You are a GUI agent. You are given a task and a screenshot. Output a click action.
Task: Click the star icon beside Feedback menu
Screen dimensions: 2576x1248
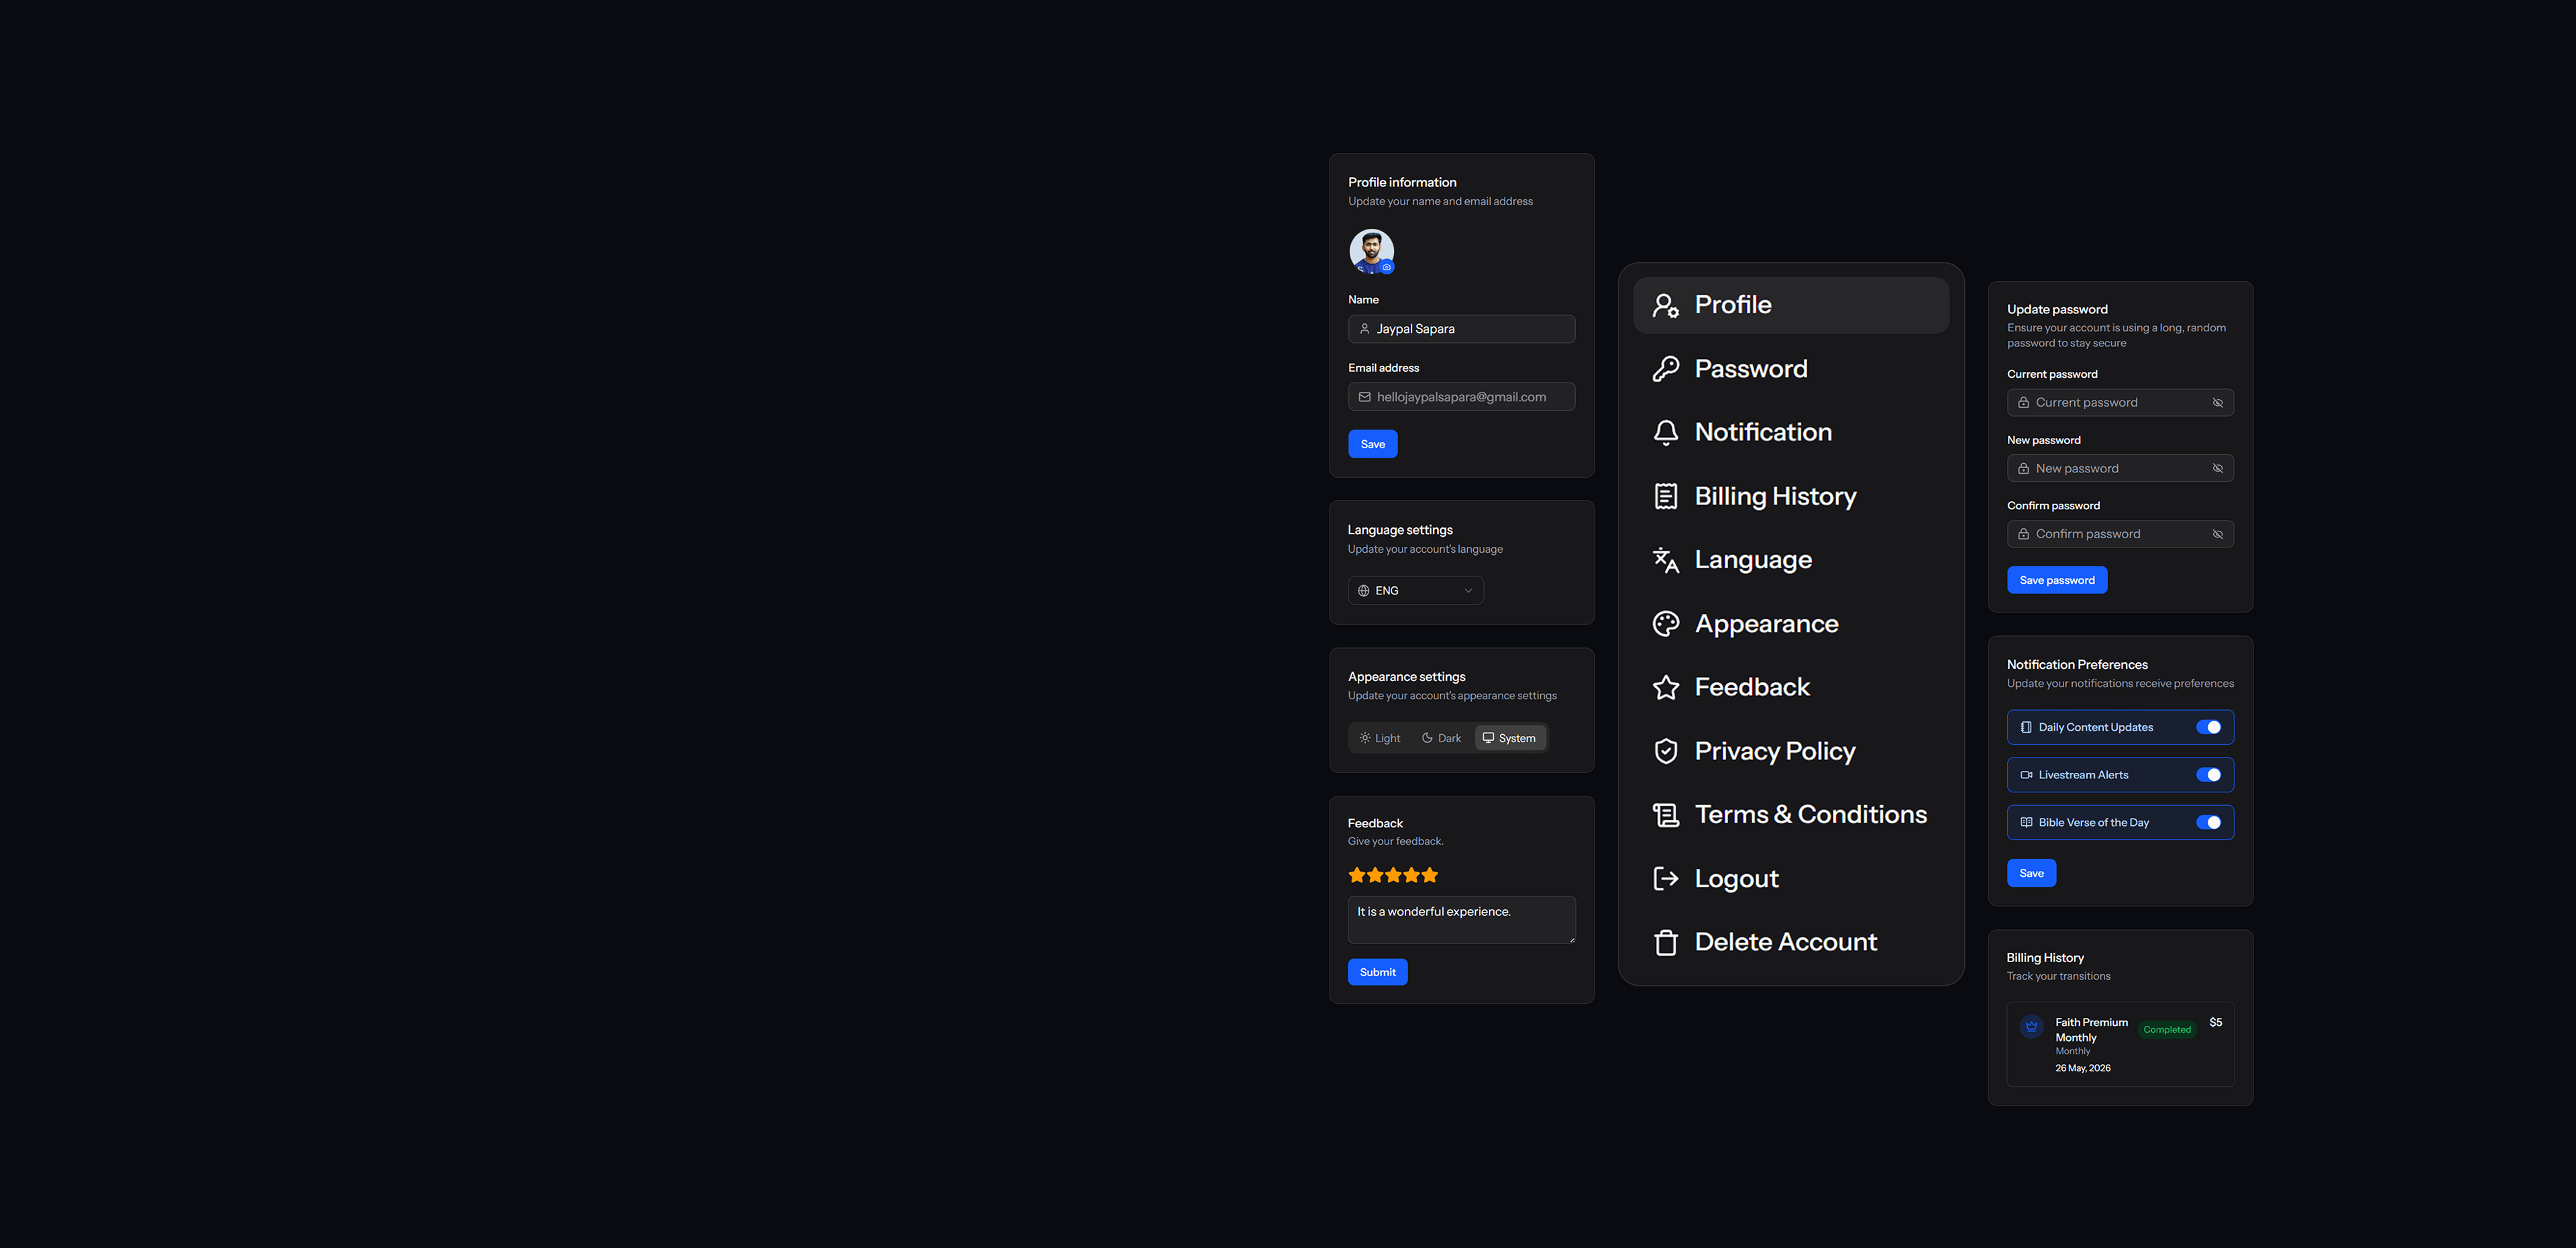[1666, 687]
